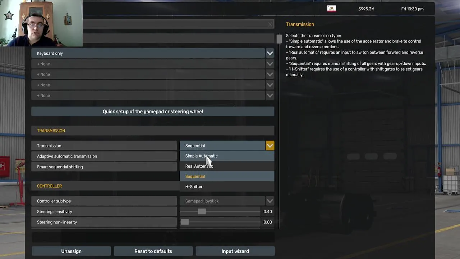
Task: Click the Steering sensitivity label
Action: 55,212
